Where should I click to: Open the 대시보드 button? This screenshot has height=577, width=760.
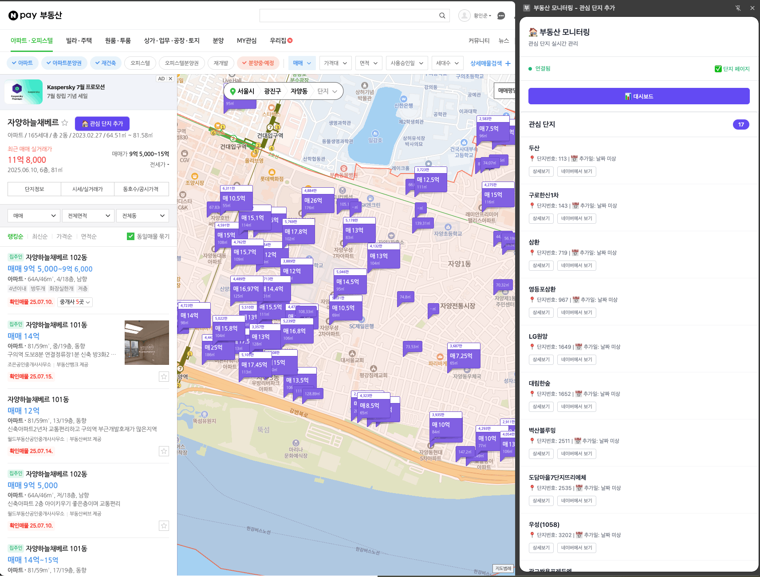pyautogui.click(x=639, y=96)
